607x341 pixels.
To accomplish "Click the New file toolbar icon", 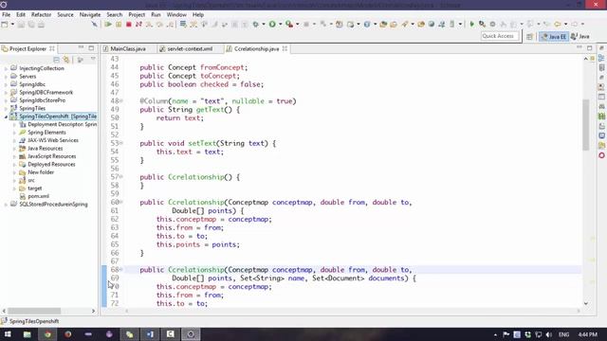I will tap(5, 25).
